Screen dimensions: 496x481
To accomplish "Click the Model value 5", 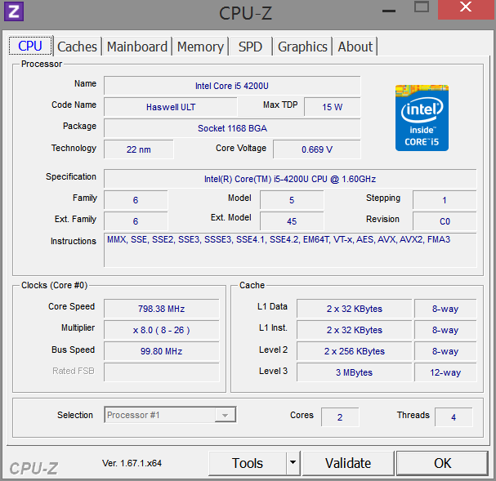I will 292,200.
